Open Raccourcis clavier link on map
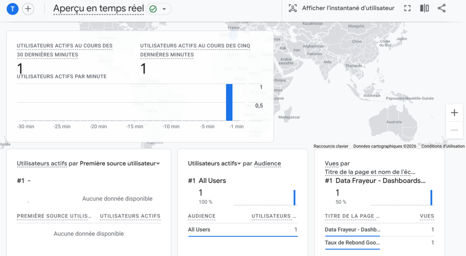The width and height of the screenshot is (466, 256). coord(331,146)
